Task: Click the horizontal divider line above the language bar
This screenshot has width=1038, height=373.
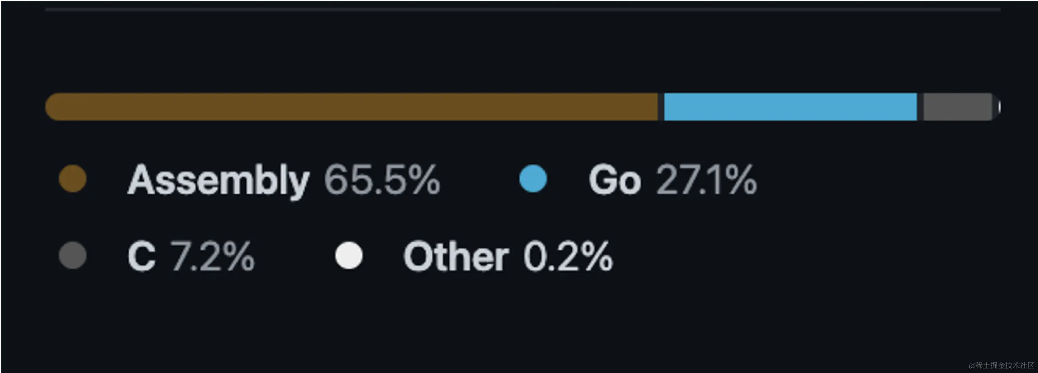Action: 523,9
